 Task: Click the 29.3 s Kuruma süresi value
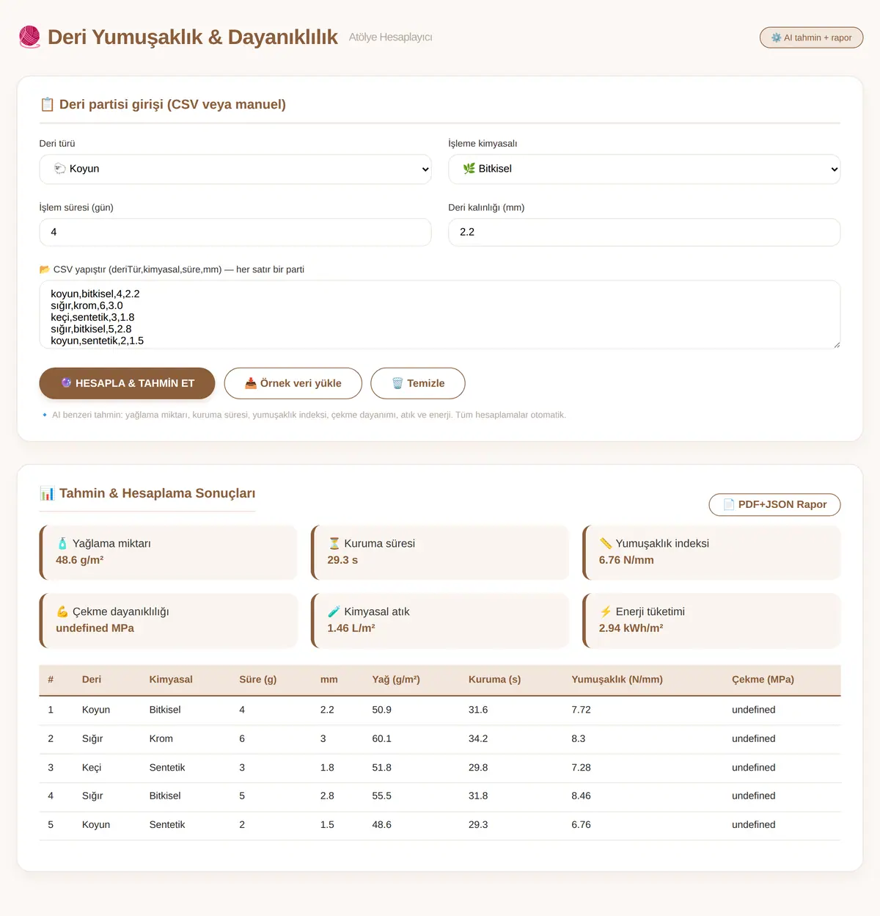tap(342, 560)
